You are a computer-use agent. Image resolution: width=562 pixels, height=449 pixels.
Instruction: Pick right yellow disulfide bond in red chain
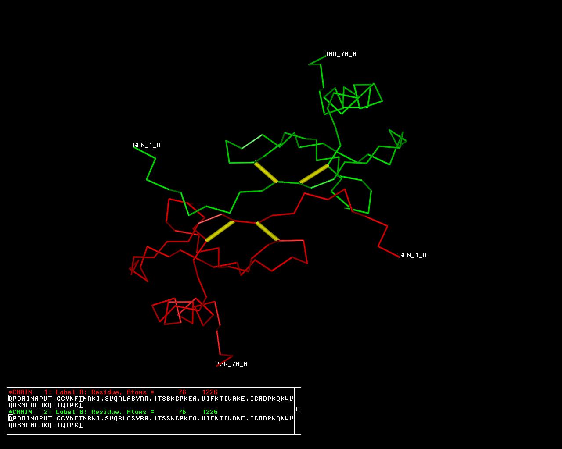coord(267,232)
